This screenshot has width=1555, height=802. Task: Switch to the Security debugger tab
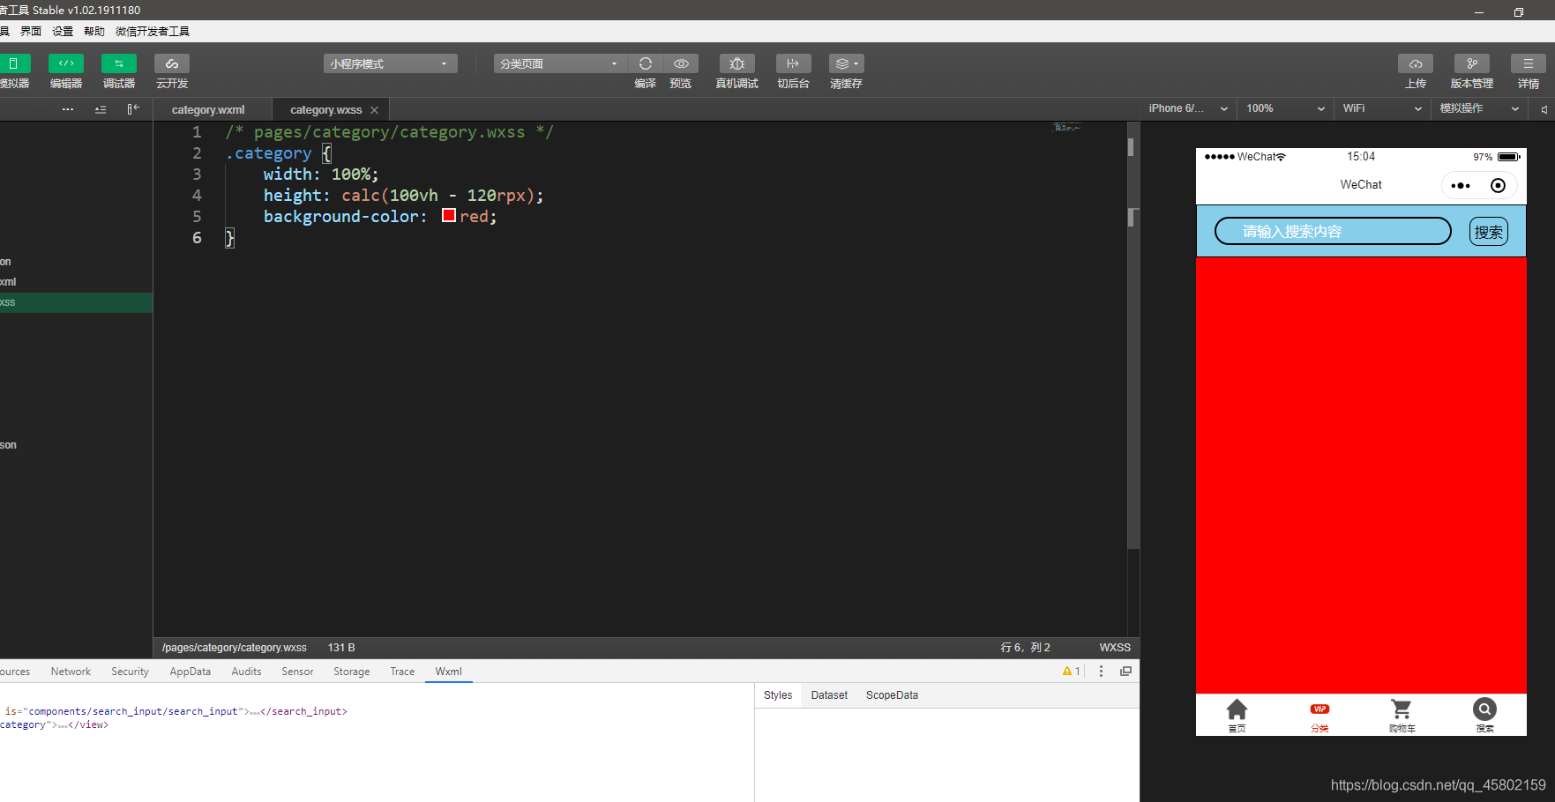[130, 672]
